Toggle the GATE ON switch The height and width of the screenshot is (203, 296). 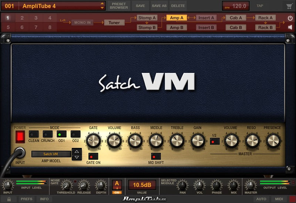pyautogui.click(x=93, y=156)
